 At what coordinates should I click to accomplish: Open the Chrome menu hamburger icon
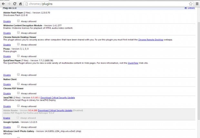click(x=197, y=4)
